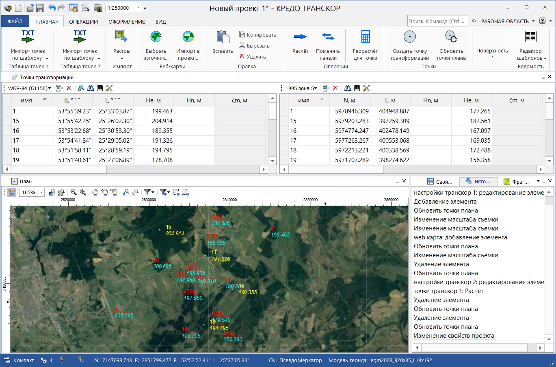
Task: Open Редактор шаблонов icon
Action: click(x=530, y=37)
